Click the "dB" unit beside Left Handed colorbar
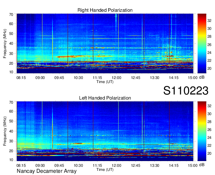The width and height of the screenshot is (215, 175). point(202,165)
